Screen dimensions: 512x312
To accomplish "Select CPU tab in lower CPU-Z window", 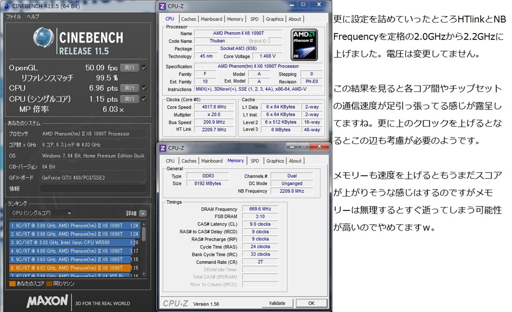I will pyautogui.click(x=170, y=161).
